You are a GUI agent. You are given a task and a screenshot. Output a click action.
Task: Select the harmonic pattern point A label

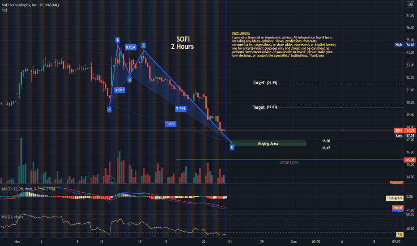118,40
